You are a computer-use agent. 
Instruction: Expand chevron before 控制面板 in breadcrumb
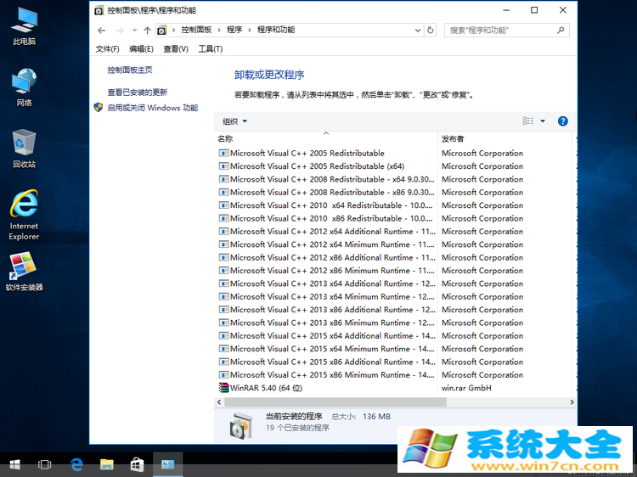point(173,30)
